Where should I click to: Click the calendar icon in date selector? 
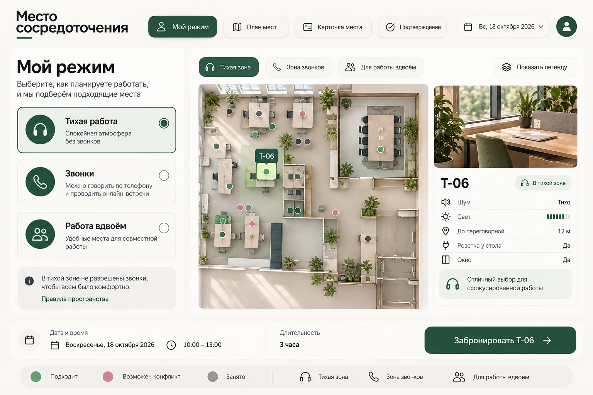468,27
